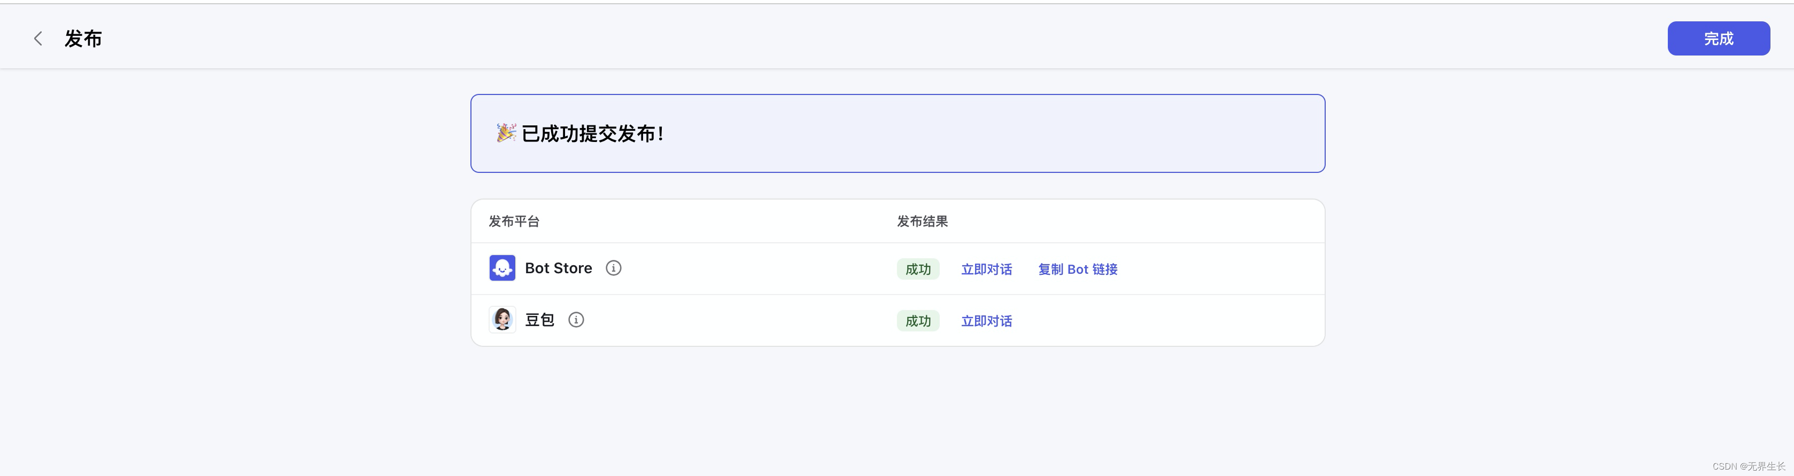Open the info icon next to 豆包
This screenshot has height=476, width=1794.
tap(576, 320)
